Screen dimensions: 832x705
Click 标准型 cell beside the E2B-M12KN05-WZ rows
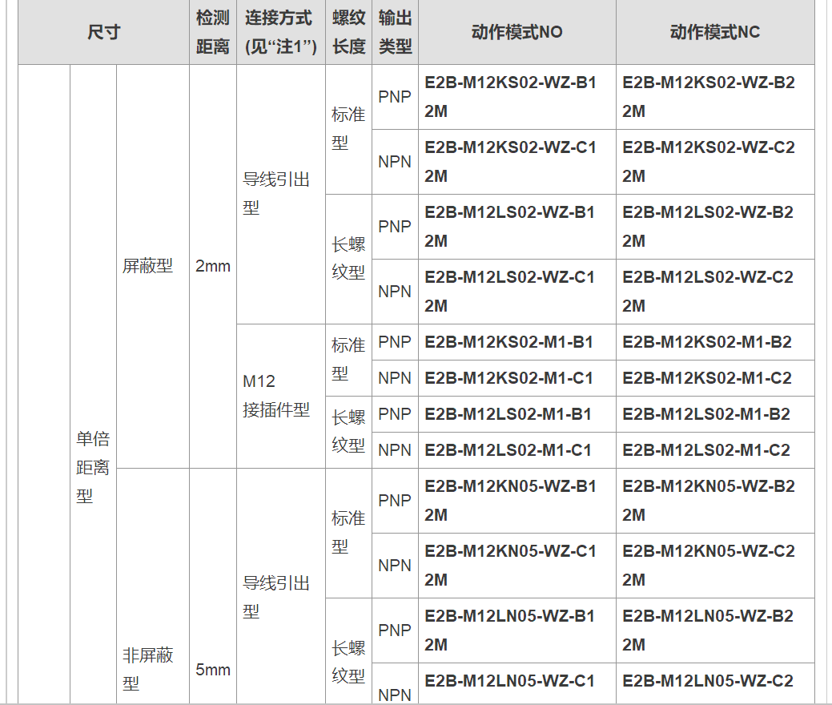[x=348, y=533]
